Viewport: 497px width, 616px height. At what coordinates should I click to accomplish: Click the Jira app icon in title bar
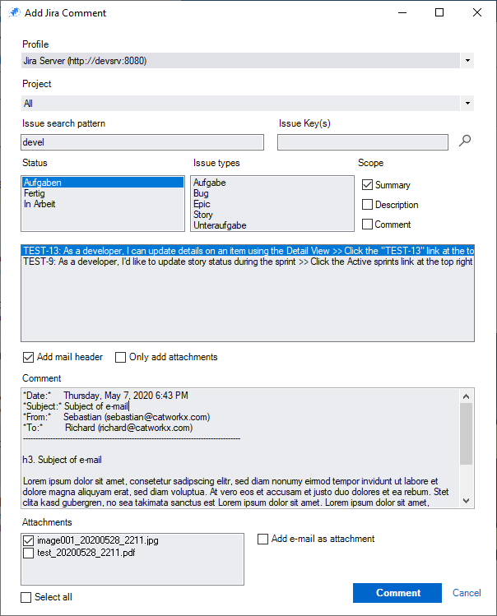click(x=14, y=13)
